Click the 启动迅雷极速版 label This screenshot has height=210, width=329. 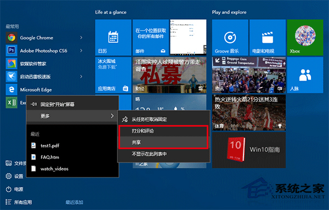pos(35,77)
